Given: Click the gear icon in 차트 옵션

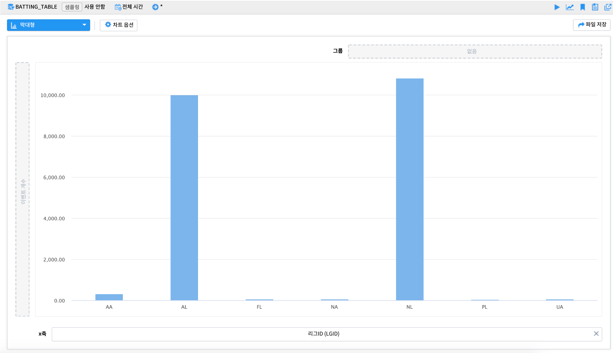Looking at the screenshot, I should tap(108, 25).
